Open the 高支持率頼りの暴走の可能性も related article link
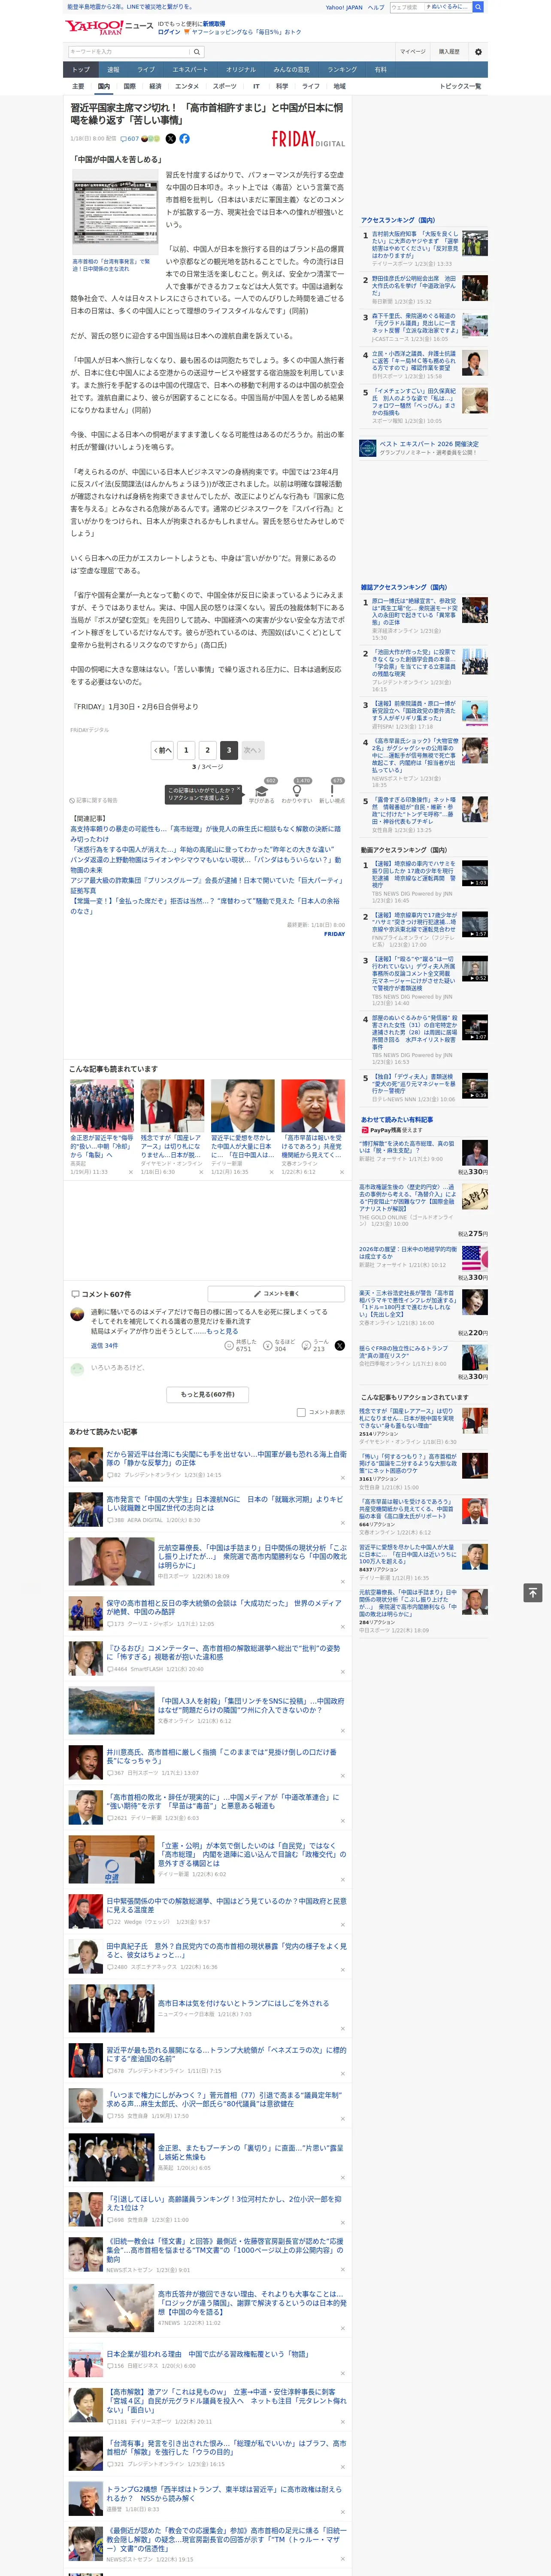Viewport: 551px width, 2576px height. tap(205, 834)
